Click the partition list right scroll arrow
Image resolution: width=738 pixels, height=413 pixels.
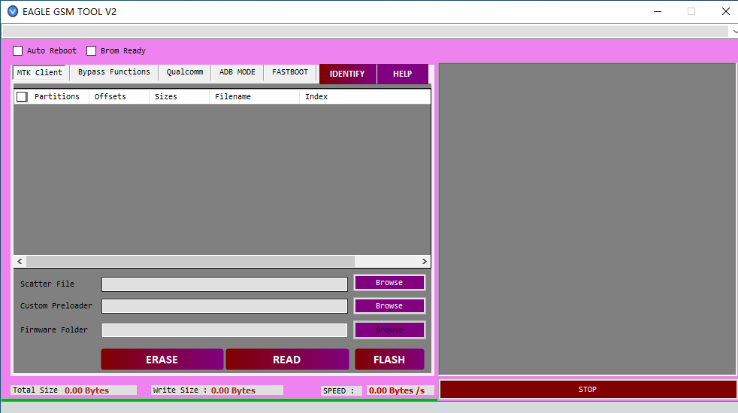[x=425, y=261]
